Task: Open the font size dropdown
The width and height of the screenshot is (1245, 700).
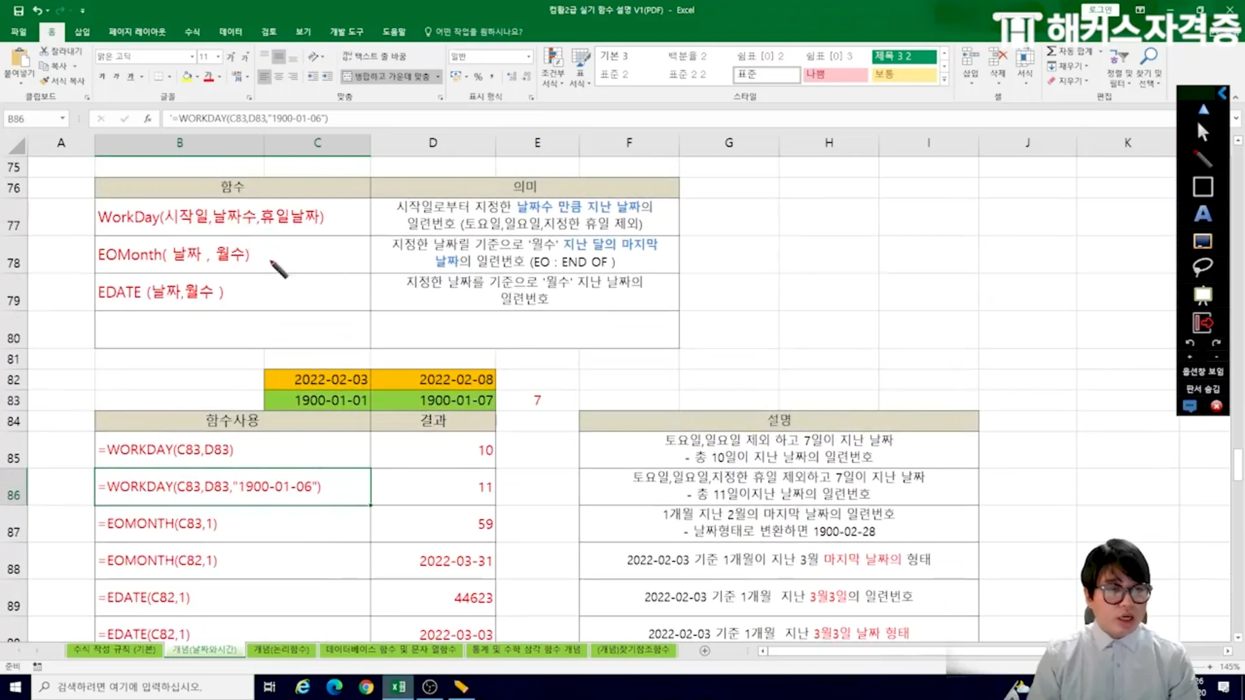Action: coord(219,57)
